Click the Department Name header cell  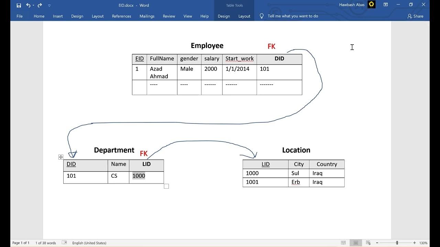tap(119, 165)
